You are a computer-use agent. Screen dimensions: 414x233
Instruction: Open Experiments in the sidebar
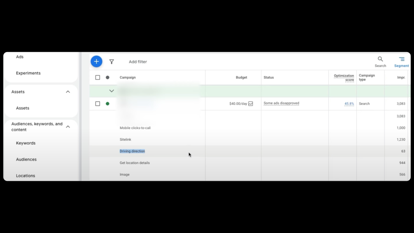(x=28, y=73)
